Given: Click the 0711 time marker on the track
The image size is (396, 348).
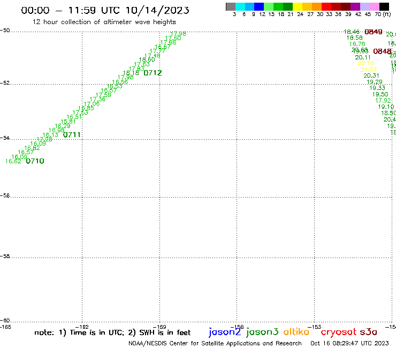Looking at the screenshot, I should (x=72, y=135).
